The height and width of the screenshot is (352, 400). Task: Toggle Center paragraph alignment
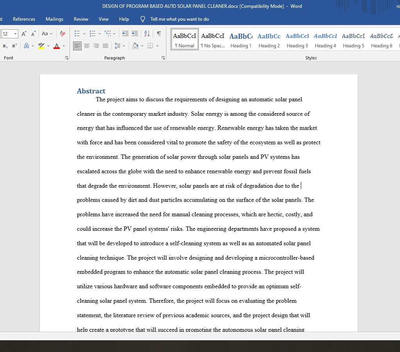pos(87,46)
